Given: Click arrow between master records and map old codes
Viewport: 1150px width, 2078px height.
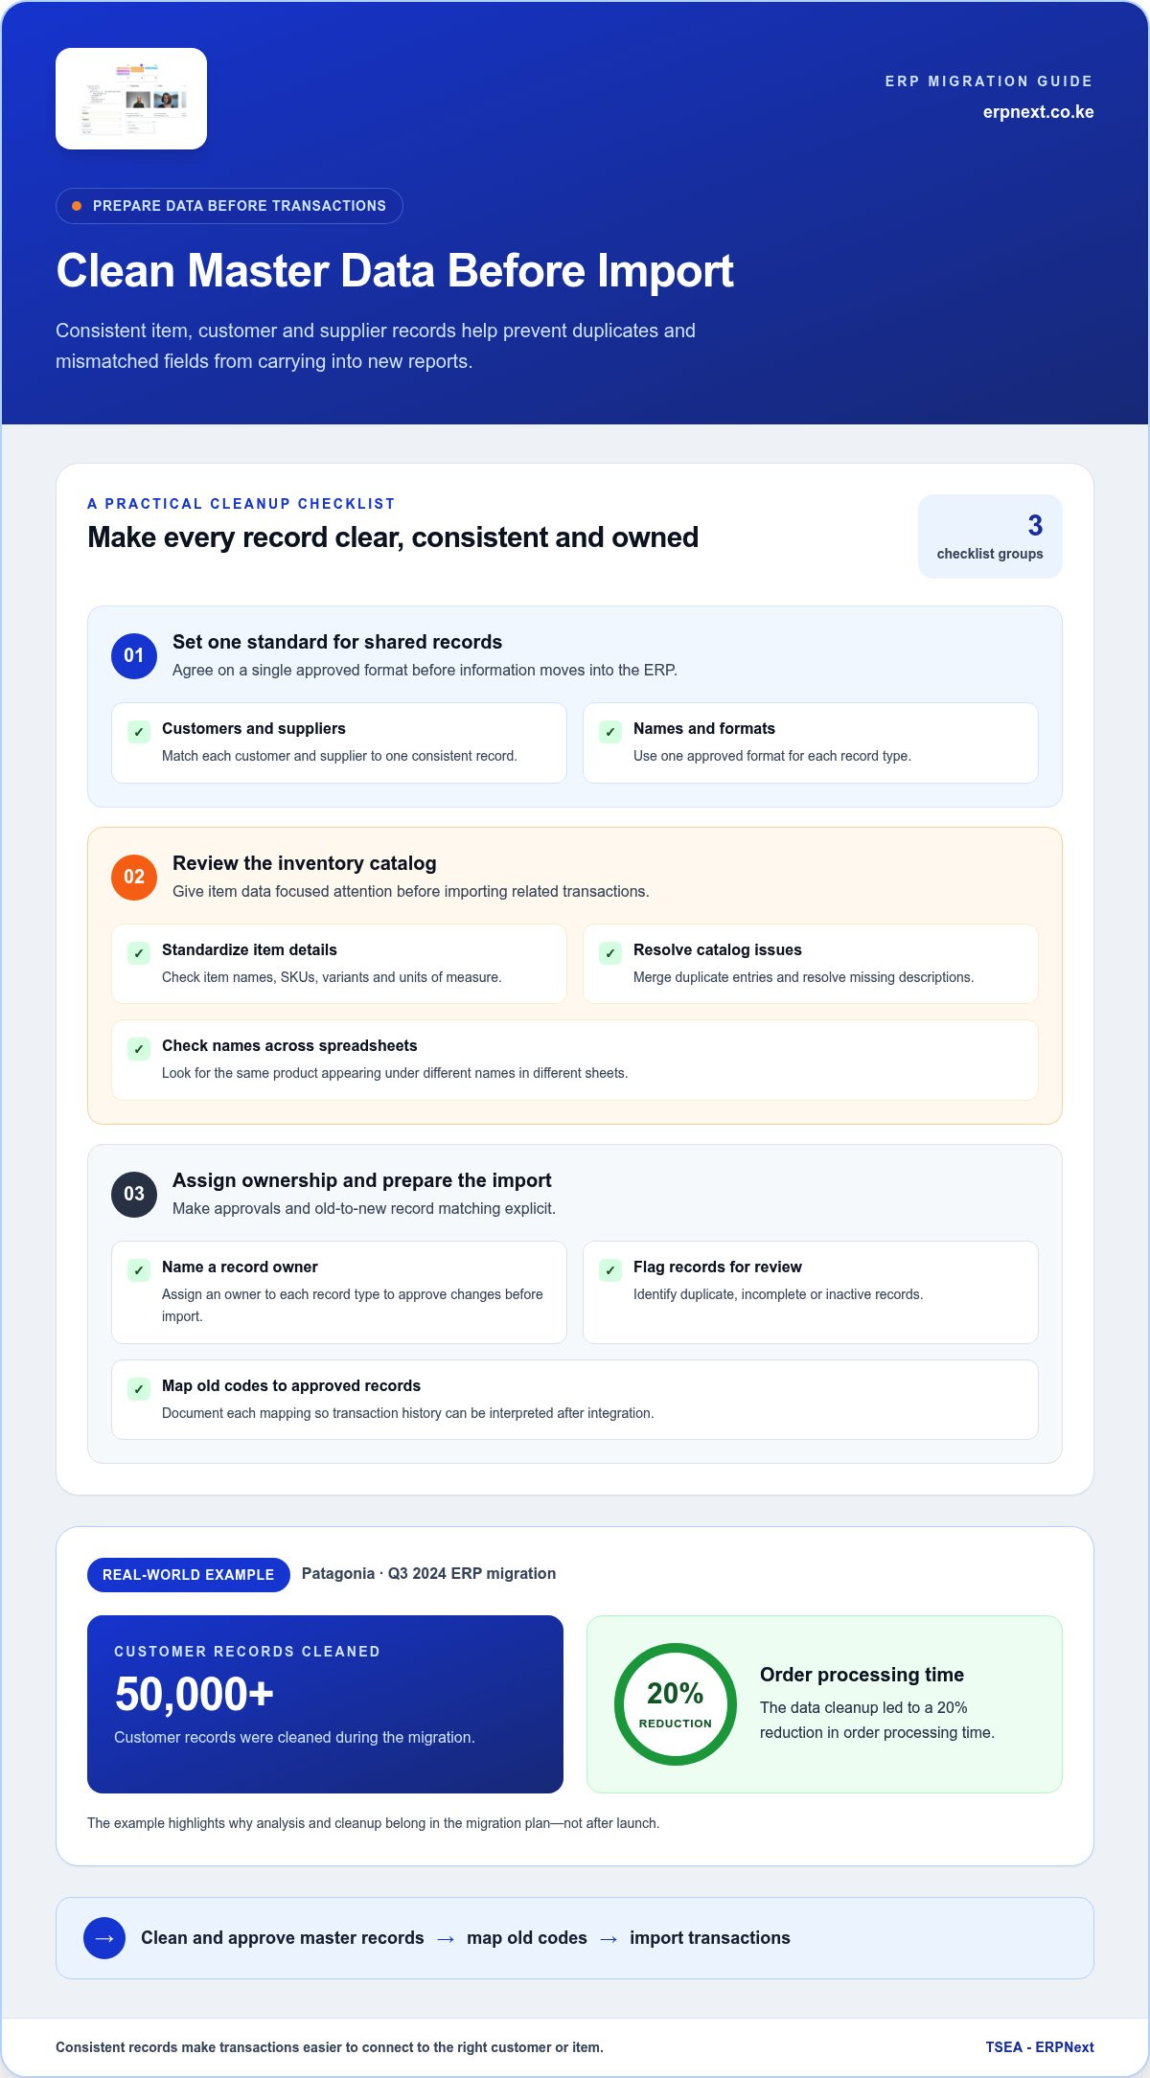Looking at the screenshot, I should tap(446, 1939).
